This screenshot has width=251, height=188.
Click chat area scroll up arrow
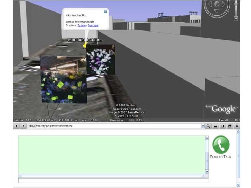tap(207, 138)
